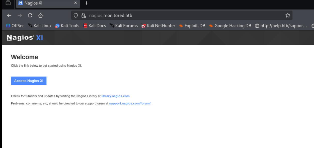Close the Nagios XI tab
The width and height of the screenshot is (314, 148).
click(75, 3)
